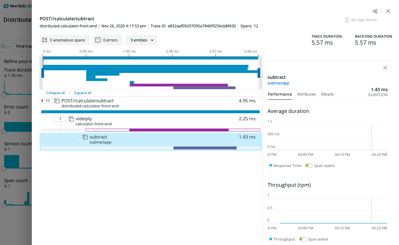Open the Details tab
This screenshot has height=245, width=399.
point(327,94)
